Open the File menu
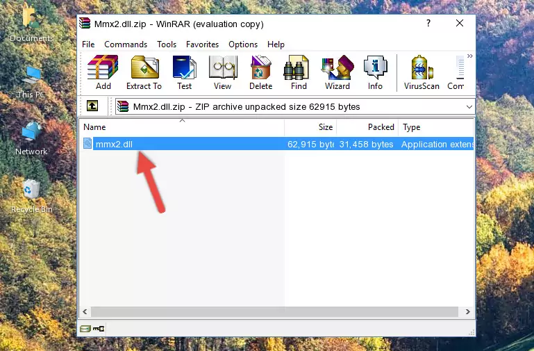 pos(88,44)
